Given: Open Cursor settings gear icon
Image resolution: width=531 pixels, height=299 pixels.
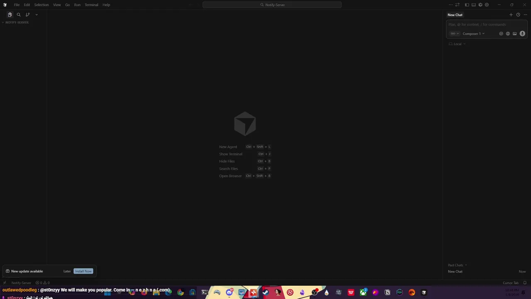Looking at the screenshot, I should [487, 5].
